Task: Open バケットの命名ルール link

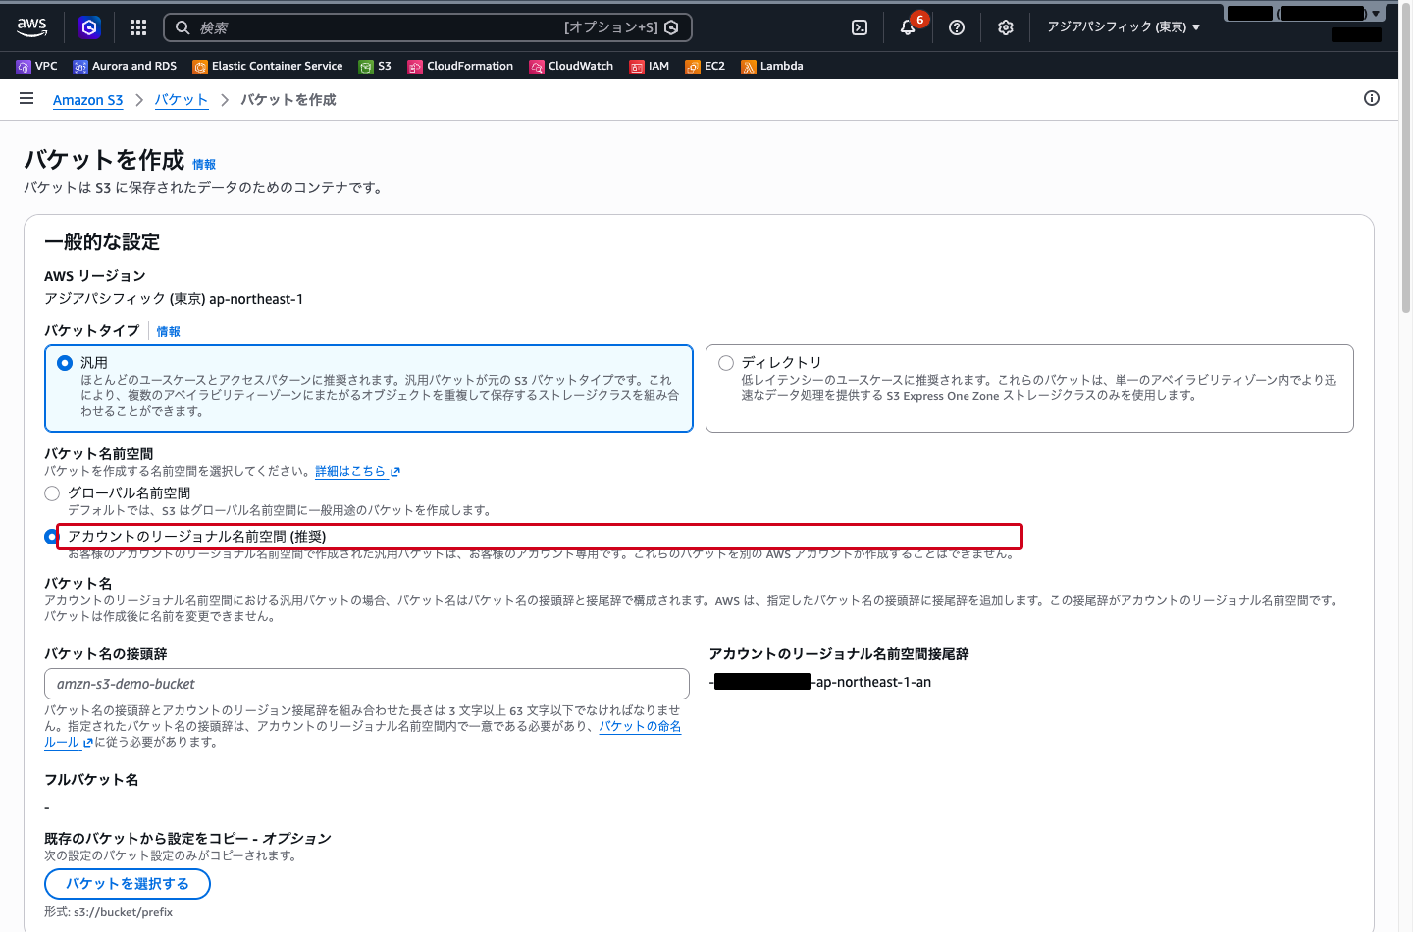Action: click(x=640, y=727)
